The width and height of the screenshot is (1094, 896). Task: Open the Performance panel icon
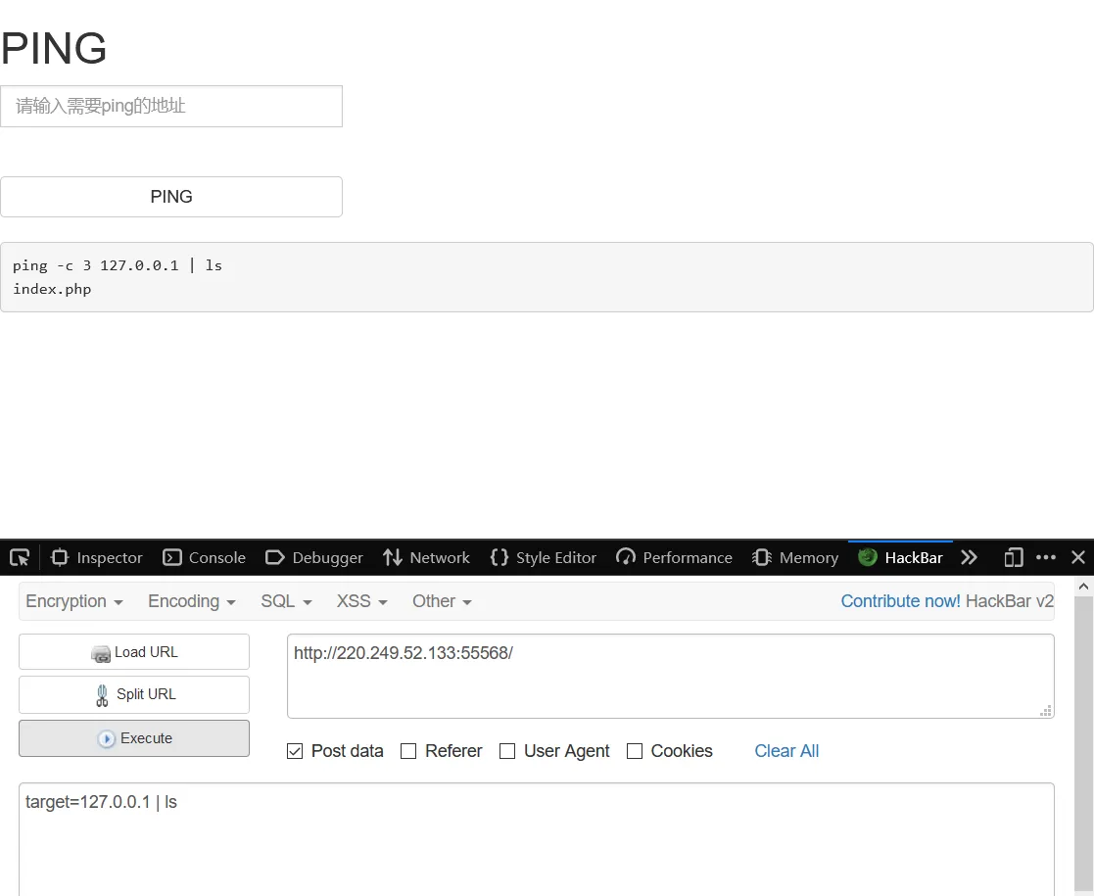pos(626,557)
